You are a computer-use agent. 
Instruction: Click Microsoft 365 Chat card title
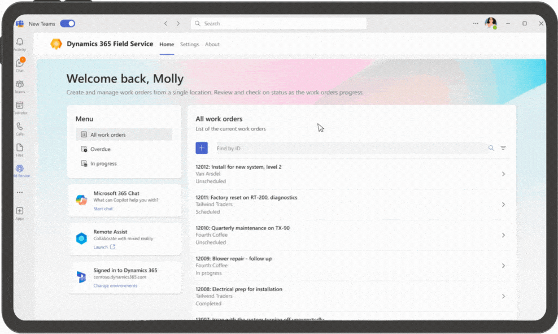pos(116,193)
